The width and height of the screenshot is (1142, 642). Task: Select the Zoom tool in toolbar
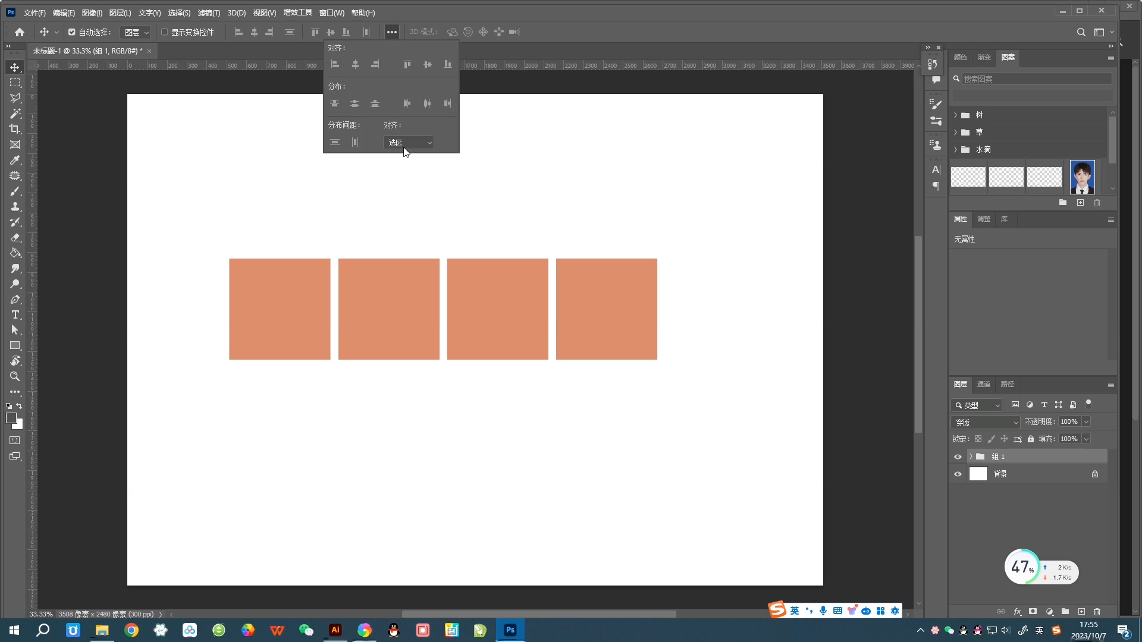click(15, 376)
